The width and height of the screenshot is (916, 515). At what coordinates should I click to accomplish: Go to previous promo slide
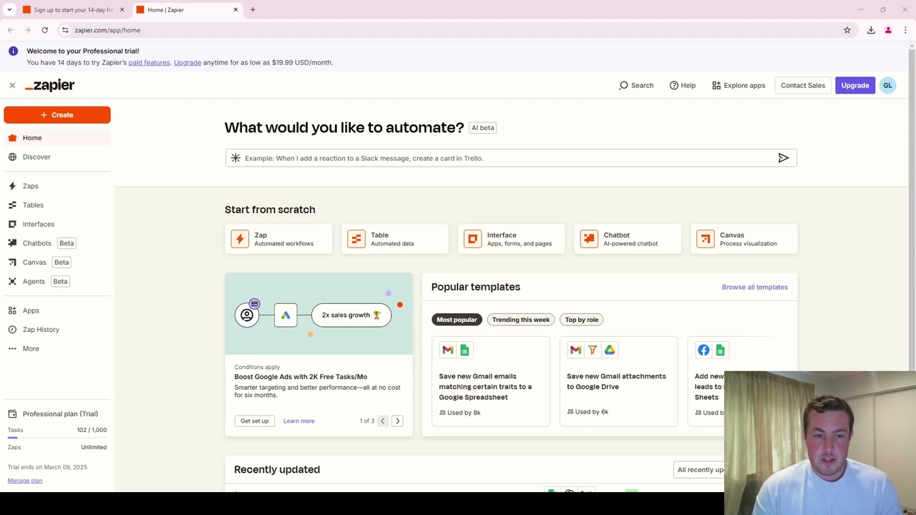point(383,421)
